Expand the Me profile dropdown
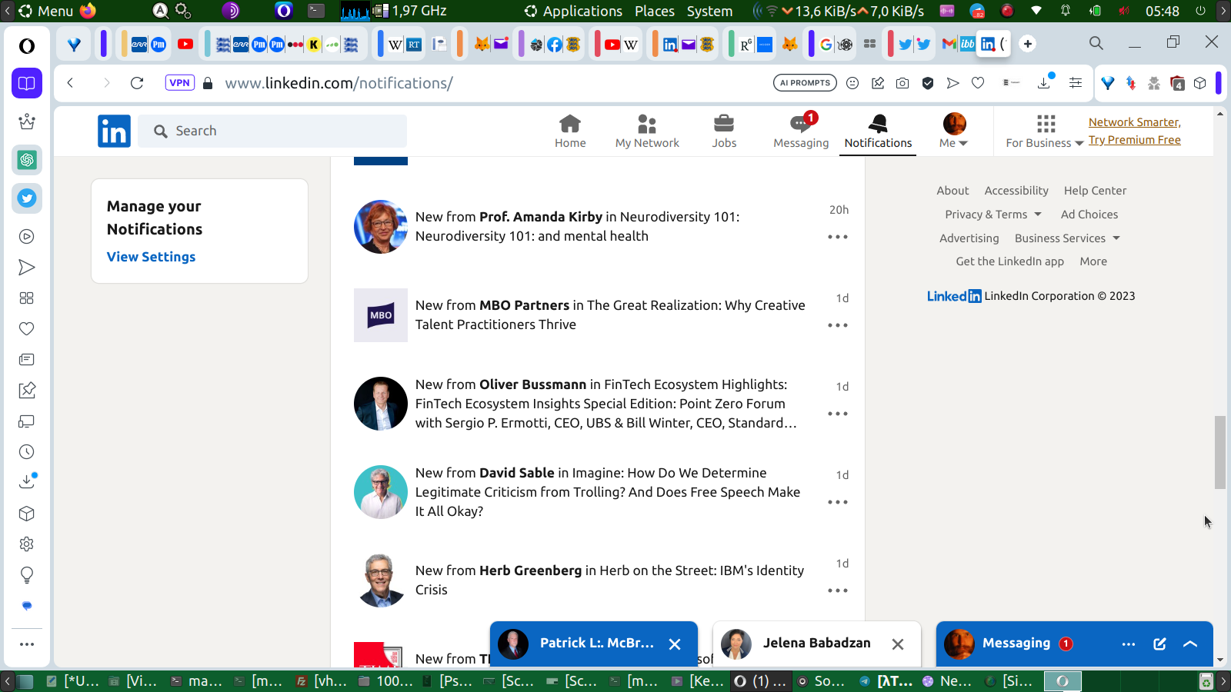 pyautogui.click(x=954, y=131)
